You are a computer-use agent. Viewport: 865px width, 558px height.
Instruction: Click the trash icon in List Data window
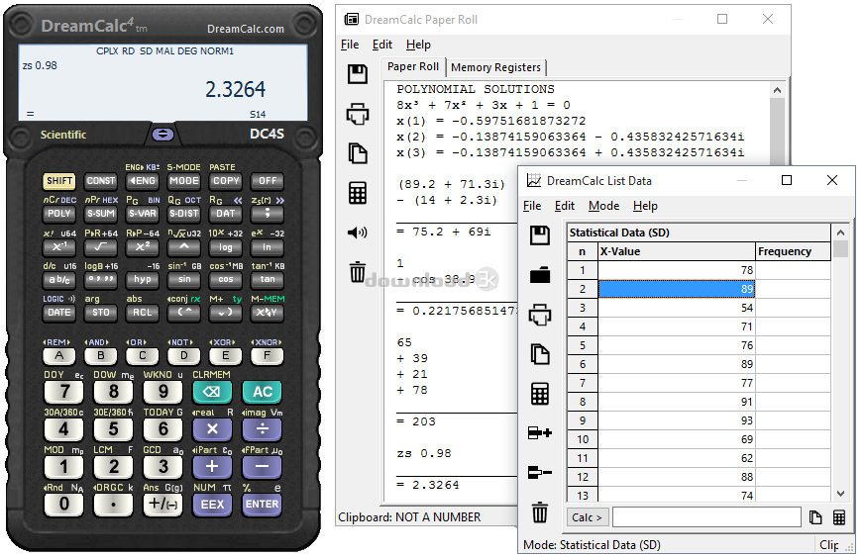tap(540, 512)
